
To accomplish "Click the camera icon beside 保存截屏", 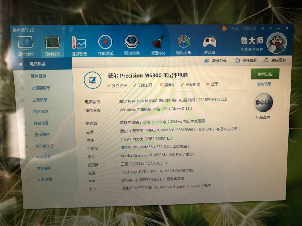I will click(x=237, y=61).
